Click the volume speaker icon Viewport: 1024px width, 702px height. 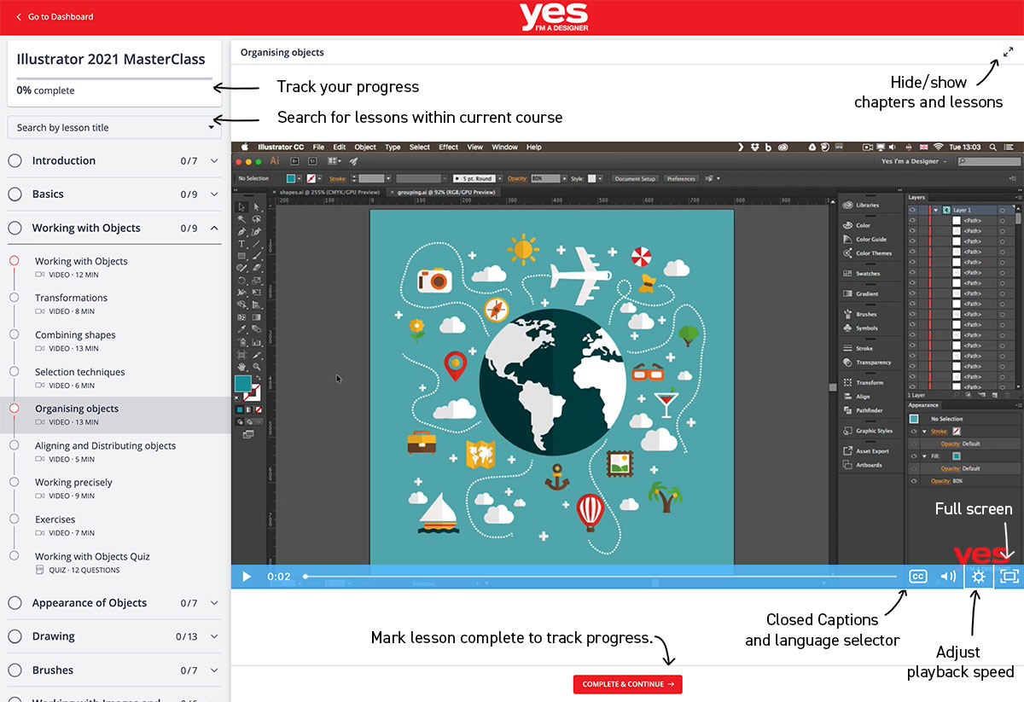pos(947,577)
